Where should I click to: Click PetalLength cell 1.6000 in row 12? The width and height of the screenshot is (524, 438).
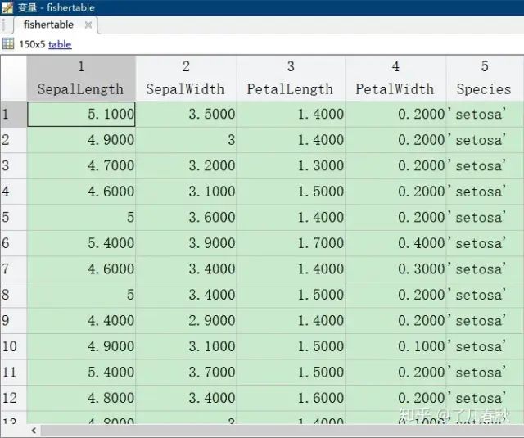click(x=291, y=398)
